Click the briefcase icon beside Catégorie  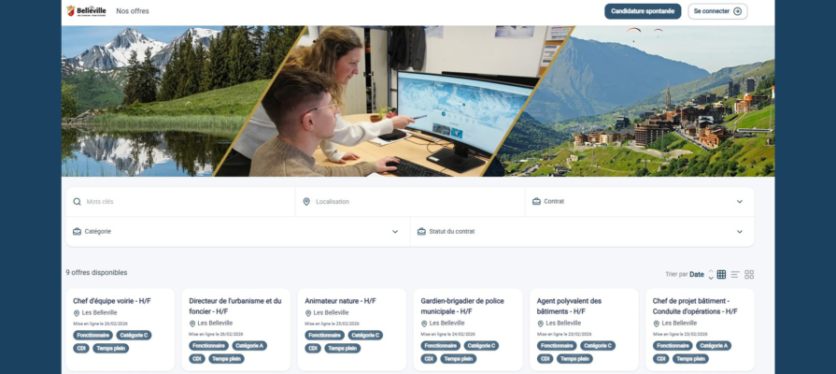77,231
